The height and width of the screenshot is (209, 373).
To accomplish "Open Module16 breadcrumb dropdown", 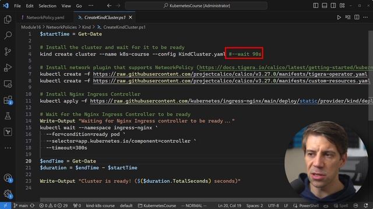I will (x=31, y=27).
